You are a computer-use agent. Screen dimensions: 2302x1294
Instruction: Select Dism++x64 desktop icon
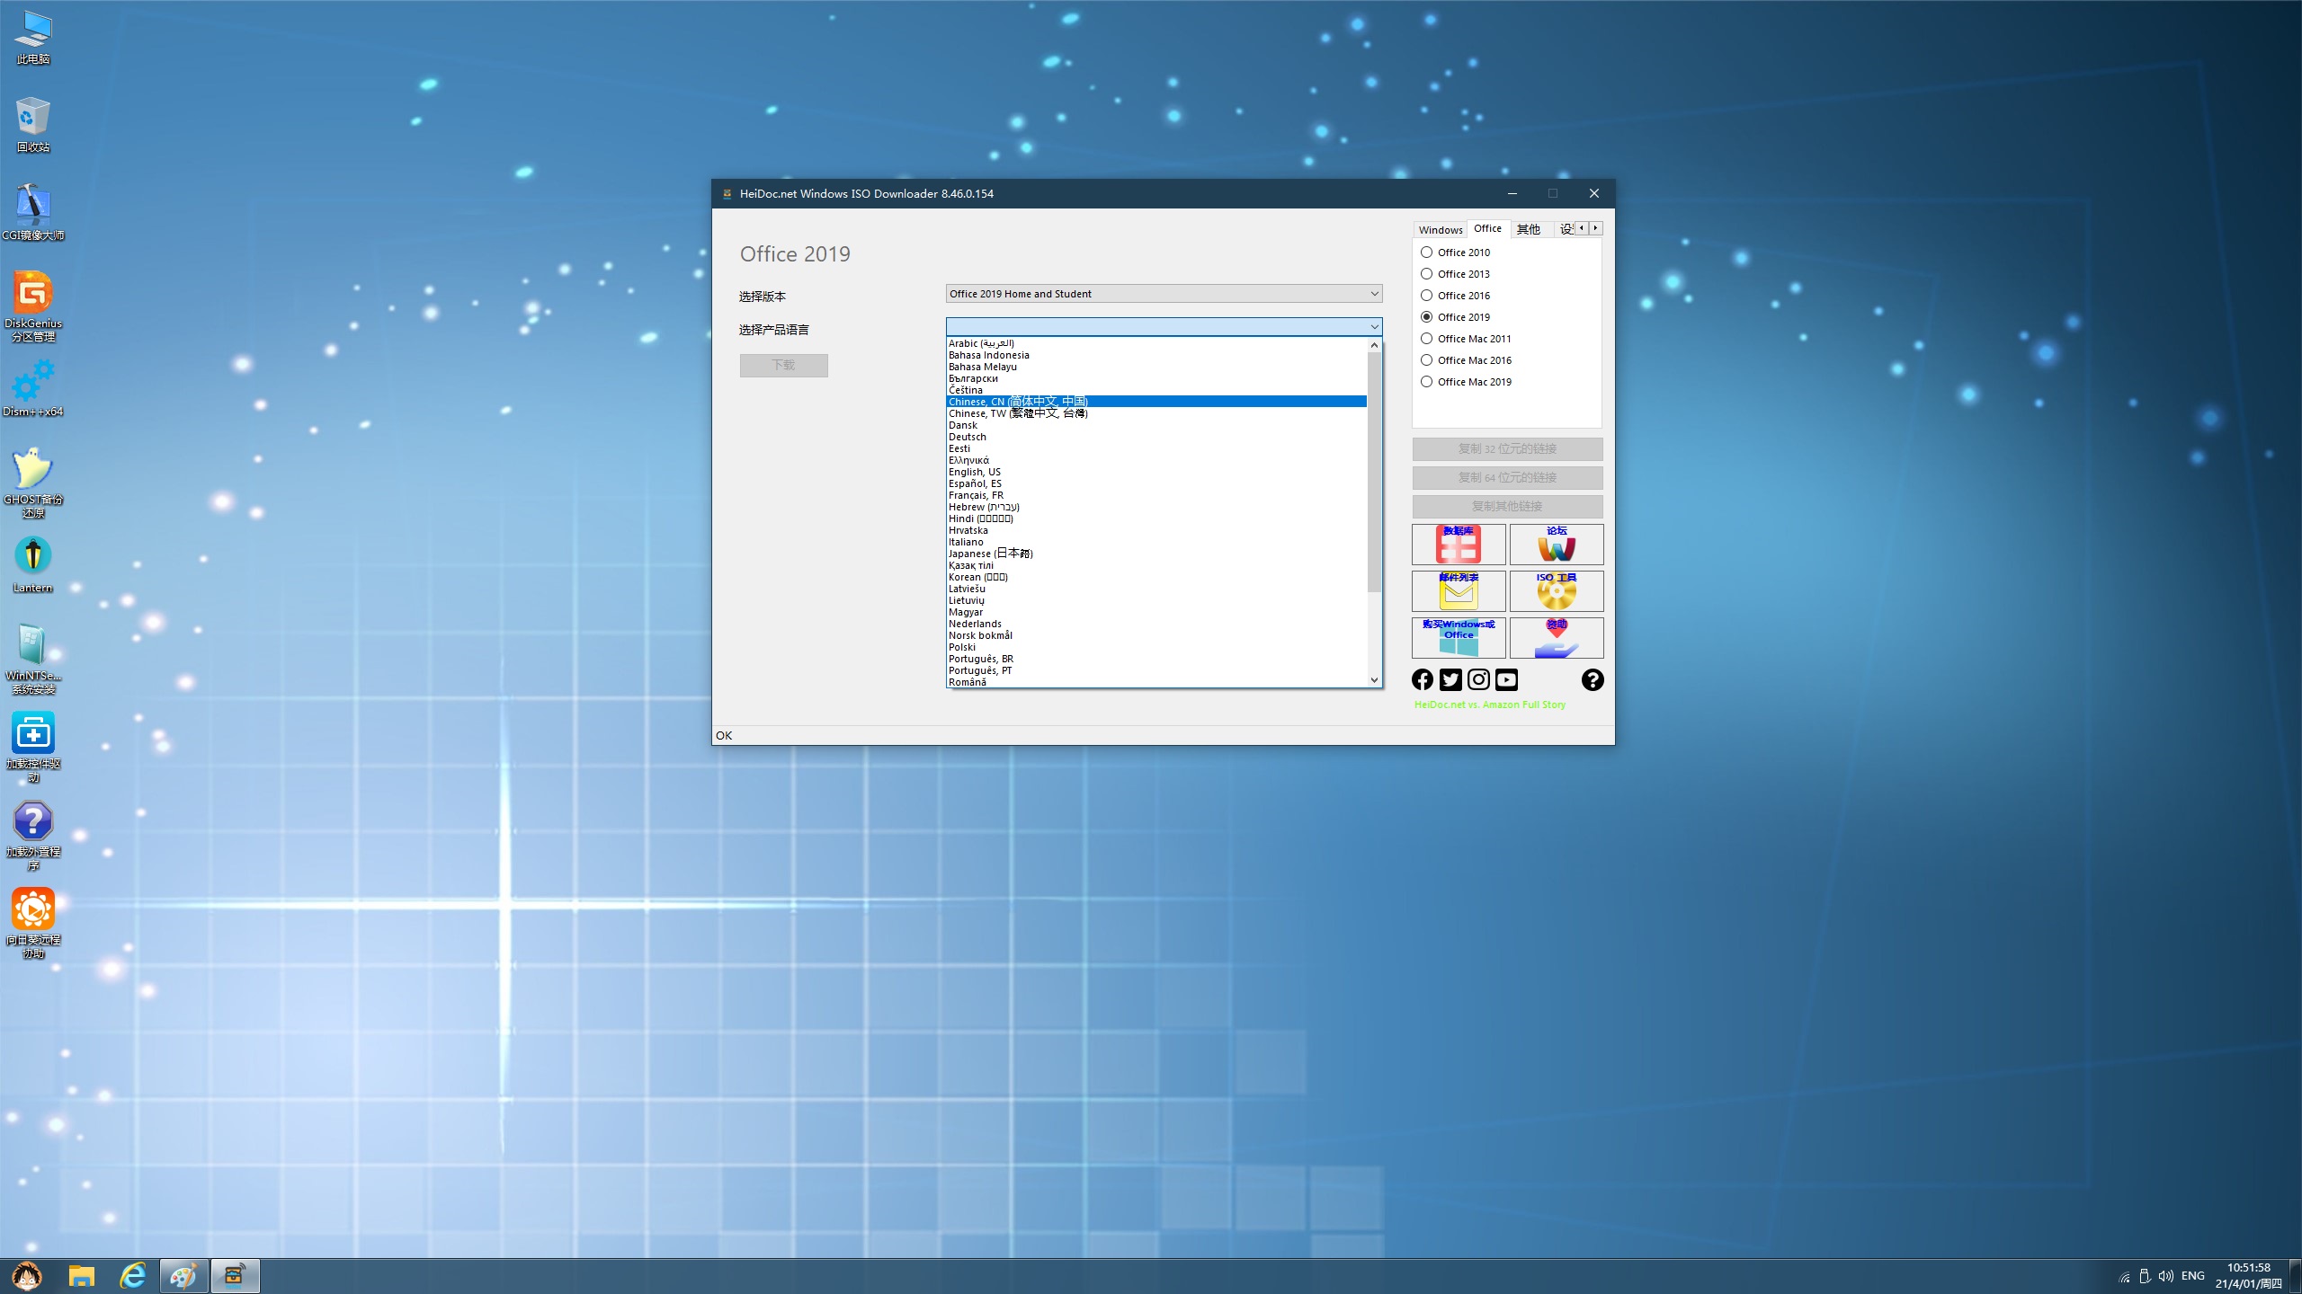coord(33,389)
